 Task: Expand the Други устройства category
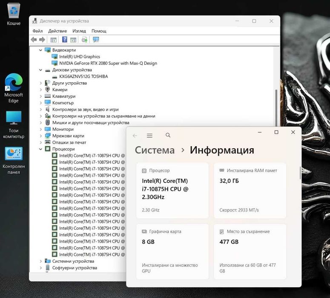coord(40,83)
